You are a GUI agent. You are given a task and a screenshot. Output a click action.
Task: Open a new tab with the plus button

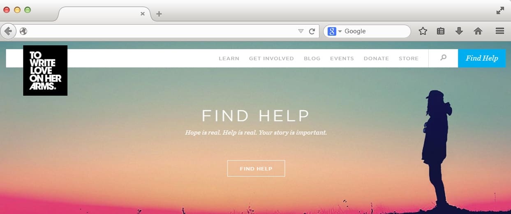click(x=159, y=14)
